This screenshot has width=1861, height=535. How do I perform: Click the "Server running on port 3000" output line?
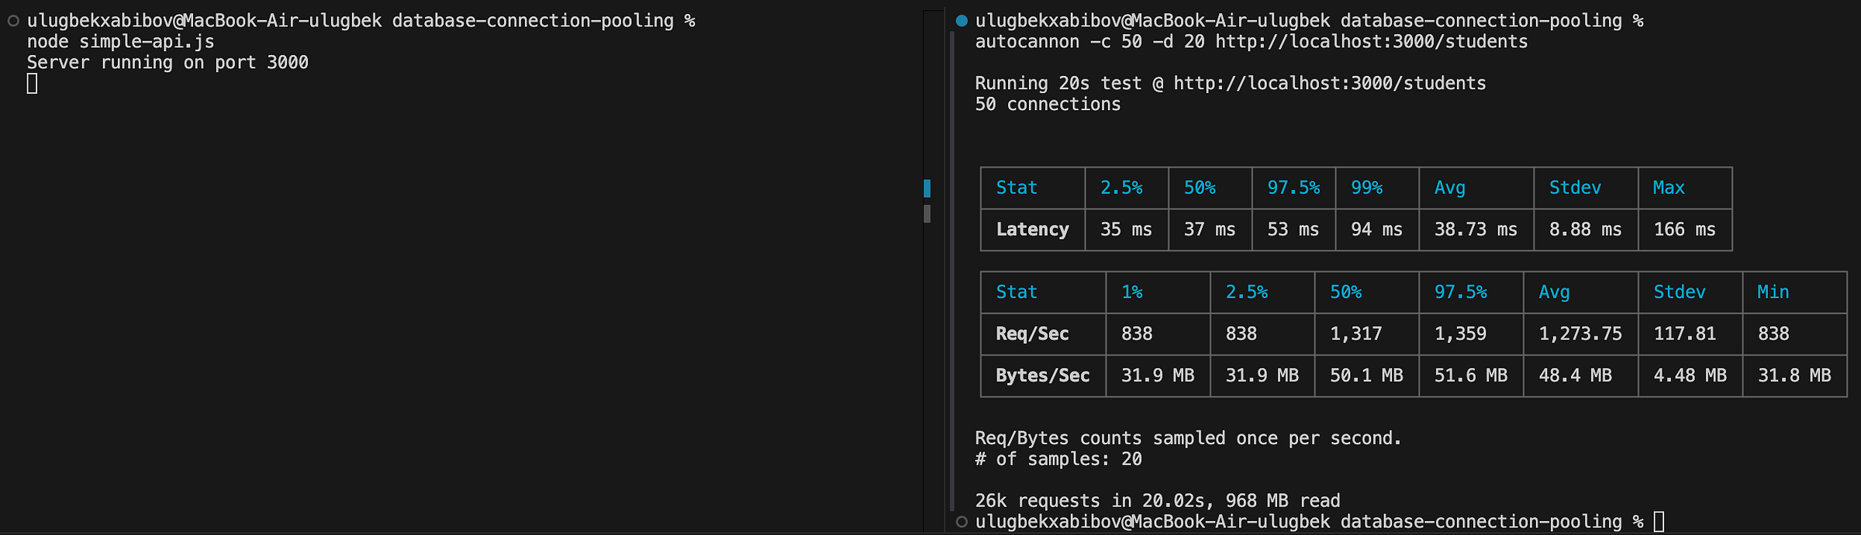(x=167, y=63)
